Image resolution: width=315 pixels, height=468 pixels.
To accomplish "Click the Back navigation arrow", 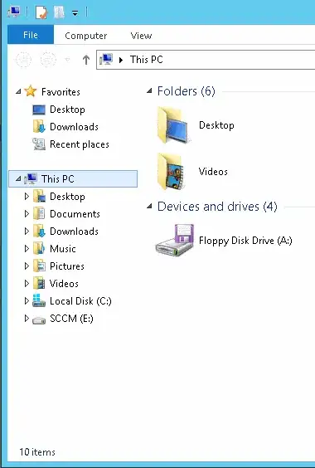I will click(23, 60).
